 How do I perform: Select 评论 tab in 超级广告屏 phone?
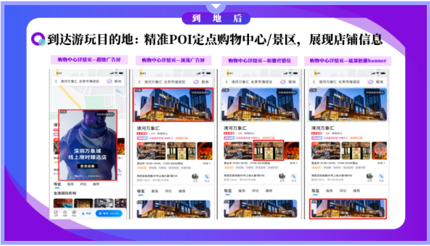[x=83, y=184]
